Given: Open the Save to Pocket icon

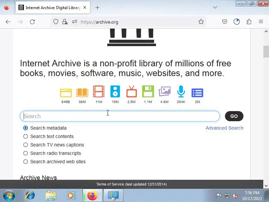Looking at the screenshot, I should [225, 22].
